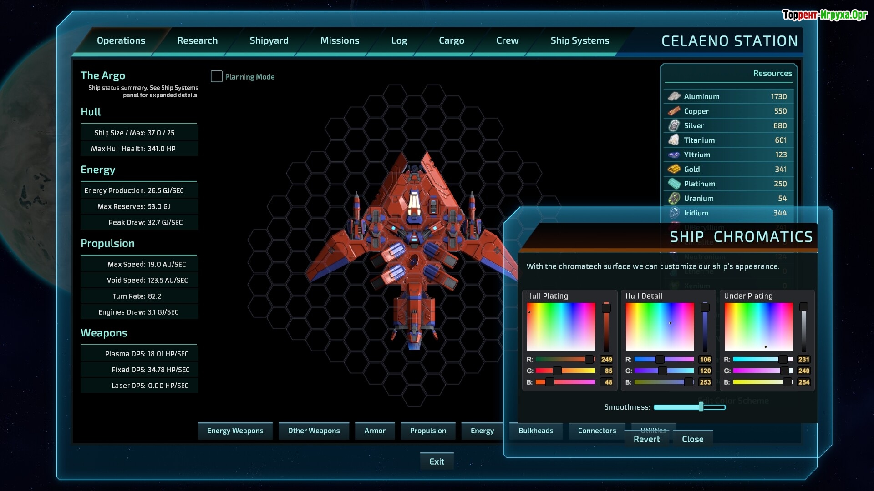Click the Hull Plating red value field

(x=606, y=359)
